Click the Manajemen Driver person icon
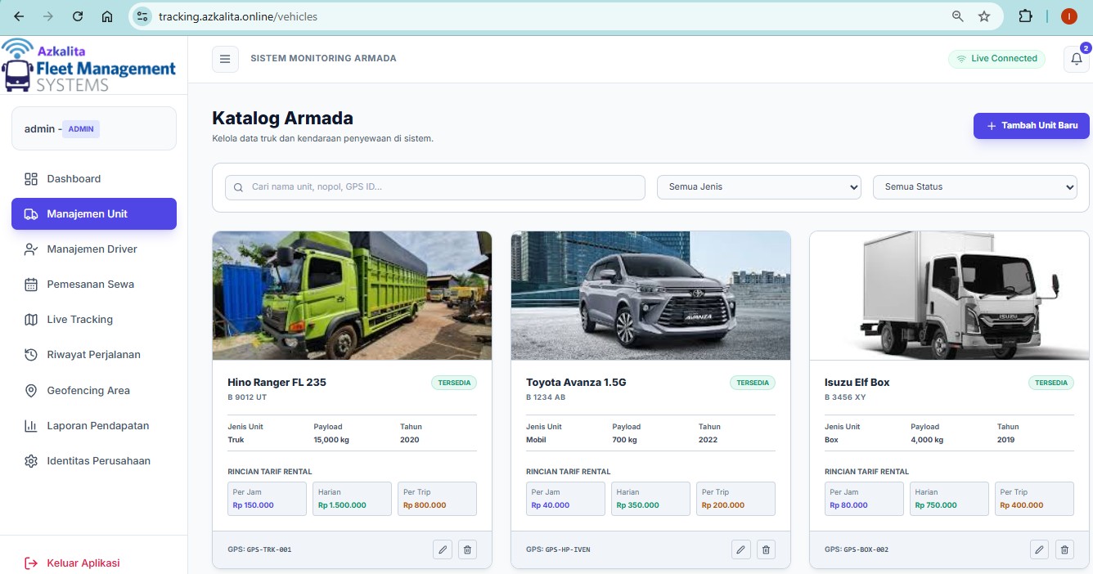The image size is (1093, 574). point(31,249)
